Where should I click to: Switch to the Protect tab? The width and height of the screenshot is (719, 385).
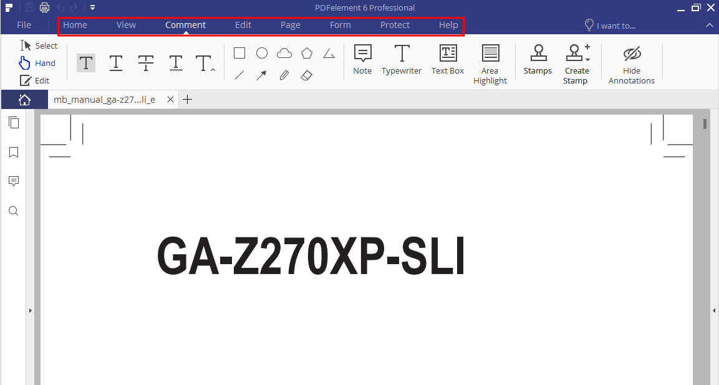tap(395, 25)
